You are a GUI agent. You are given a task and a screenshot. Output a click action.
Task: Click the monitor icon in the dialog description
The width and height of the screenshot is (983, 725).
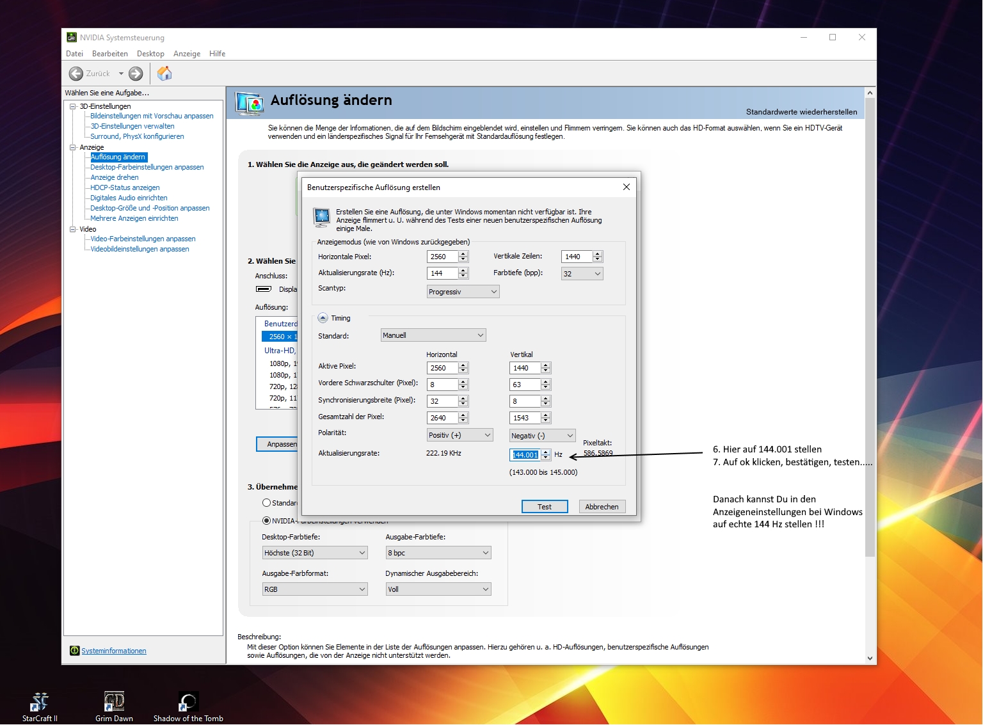tap(322, 217)
